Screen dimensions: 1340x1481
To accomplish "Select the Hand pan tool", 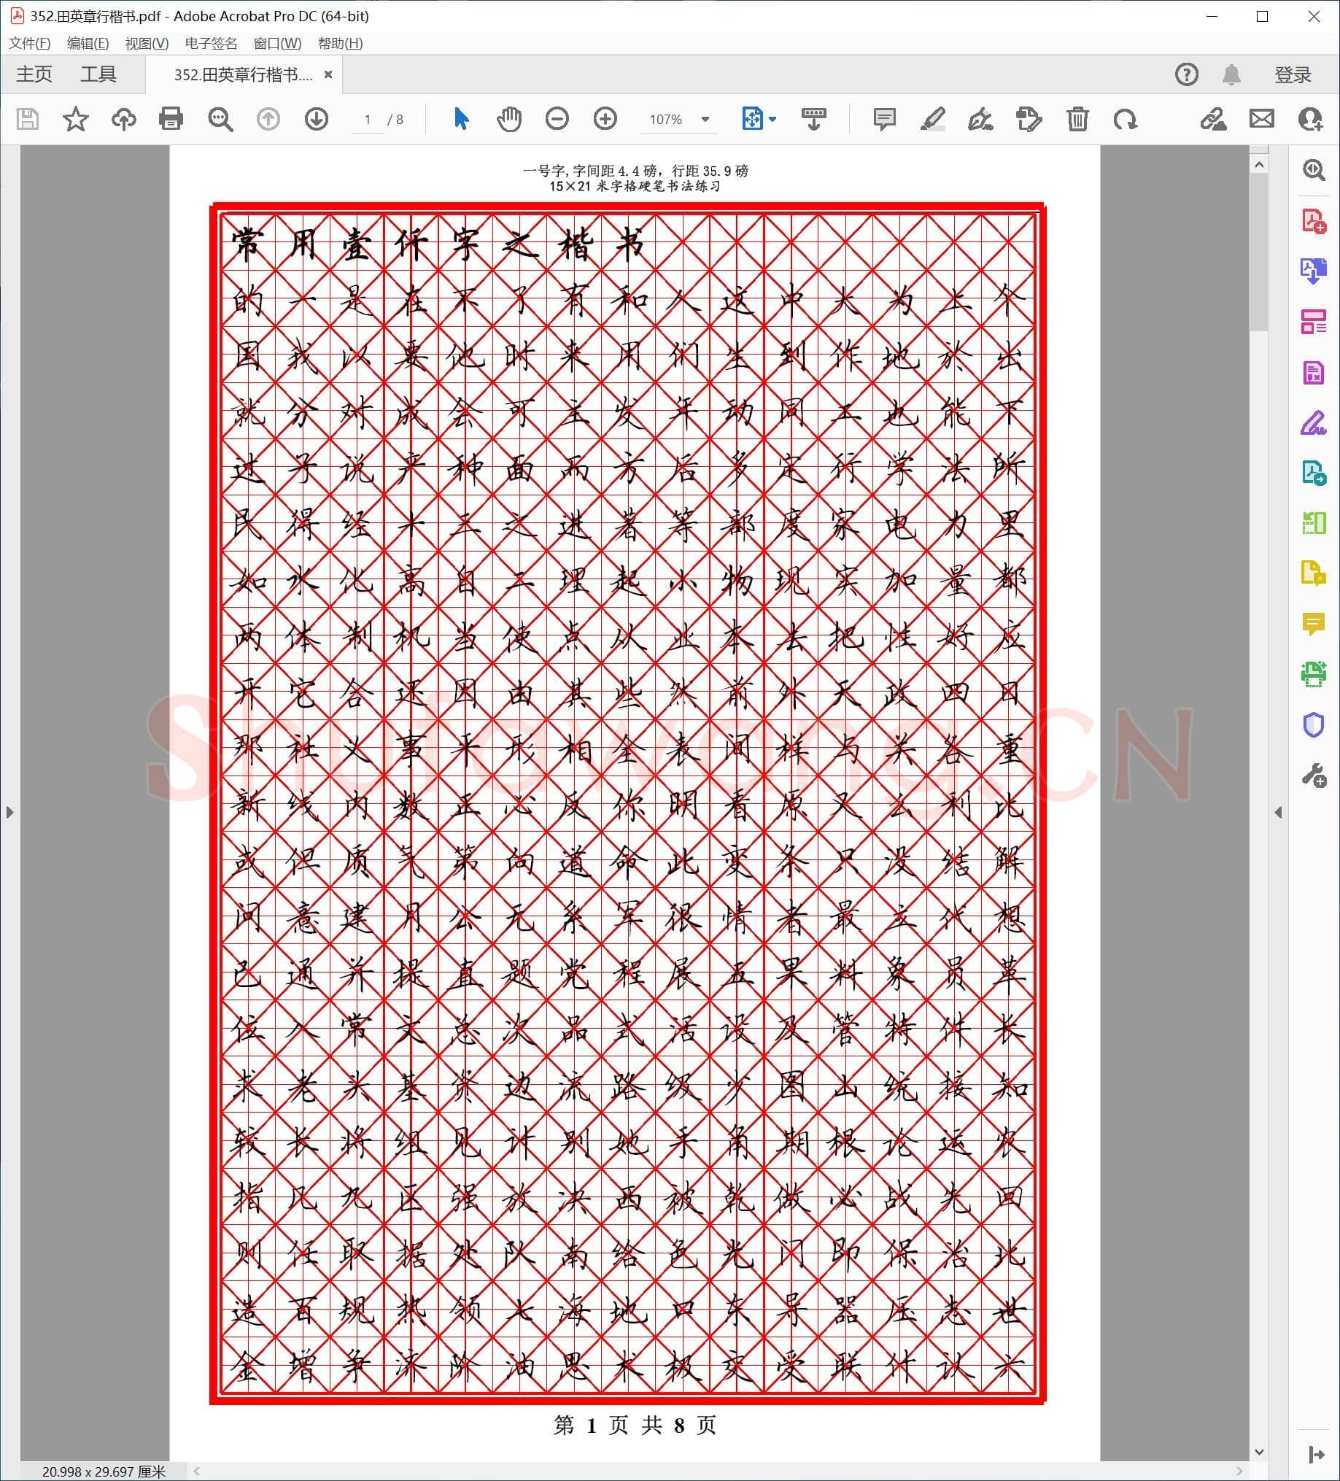I will coord(508,119).
